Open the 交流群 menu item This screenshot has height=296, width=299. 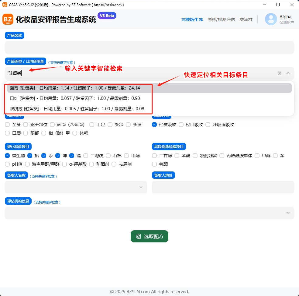pos(246,19)
